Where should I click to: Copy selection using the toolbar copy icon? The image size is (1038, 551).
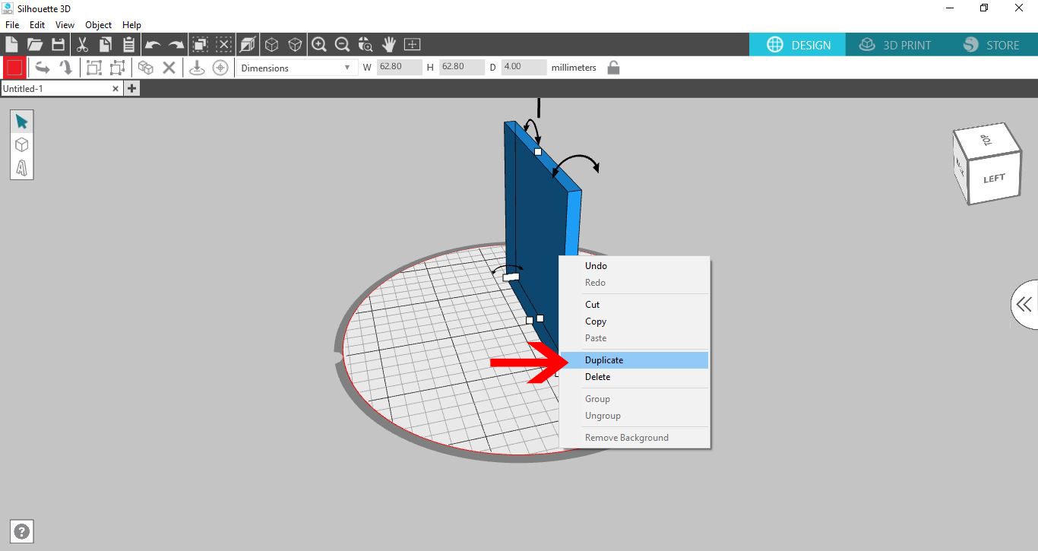point(106,44)
